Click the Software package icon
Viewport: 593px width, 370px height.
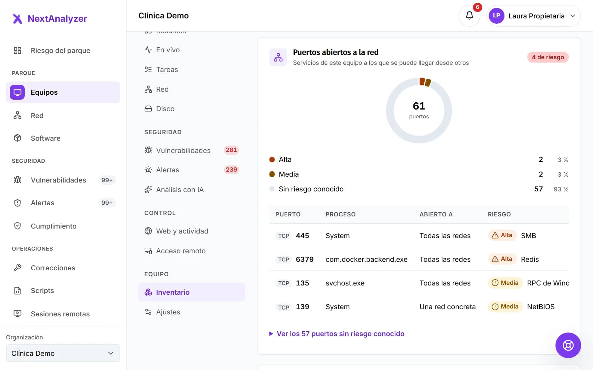[17, 138]
